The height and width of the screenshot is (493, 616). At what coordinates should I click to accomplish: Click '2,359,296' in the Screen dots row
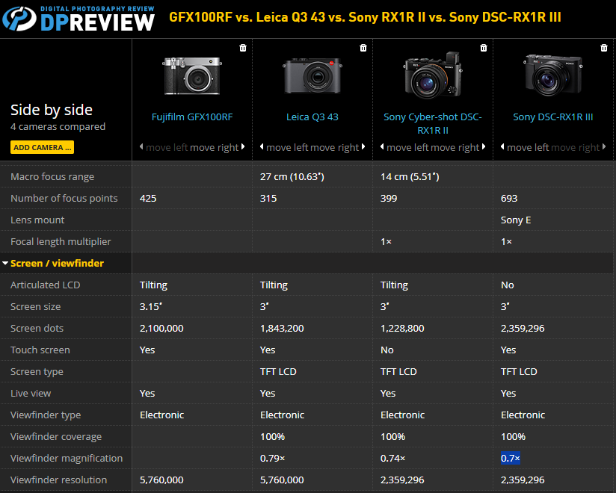coord(523,328)
